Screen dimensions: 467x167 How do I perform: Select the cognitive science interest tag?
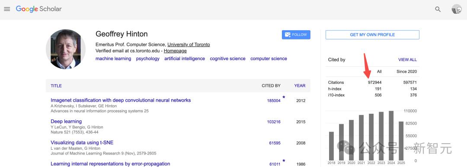[x=227, y=59]
